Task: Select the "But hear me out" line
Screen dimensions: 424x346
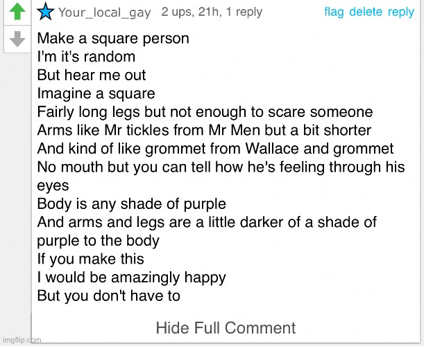Action: (92, 75)
